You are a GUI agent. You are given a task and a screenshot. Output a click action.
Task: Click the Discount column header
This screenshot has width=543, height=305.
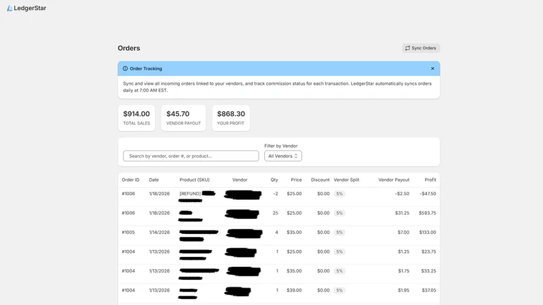pyautogui.click(x=320, y=180)
